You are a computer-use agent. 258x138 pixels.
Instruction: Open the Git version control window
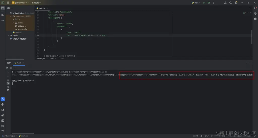click(x=3, y=131)
